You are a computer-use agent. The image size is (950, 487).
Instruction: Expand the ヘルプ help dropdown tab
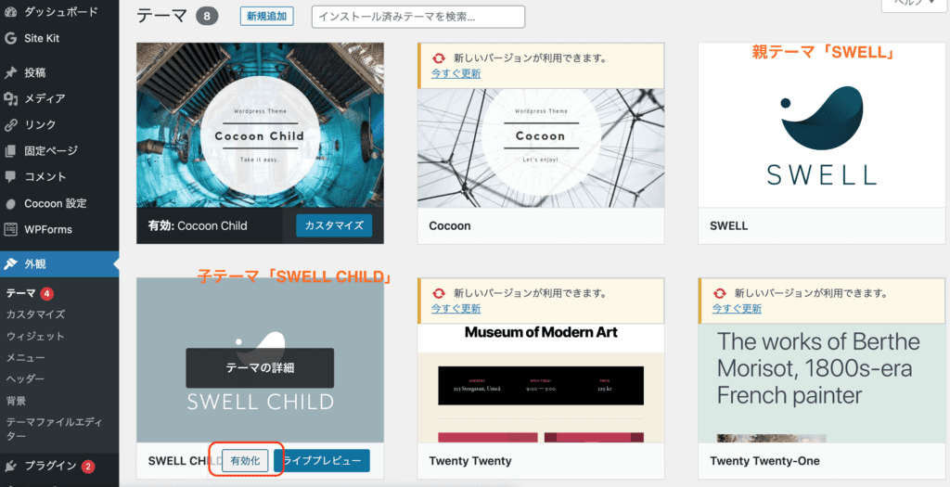[916, 4]
